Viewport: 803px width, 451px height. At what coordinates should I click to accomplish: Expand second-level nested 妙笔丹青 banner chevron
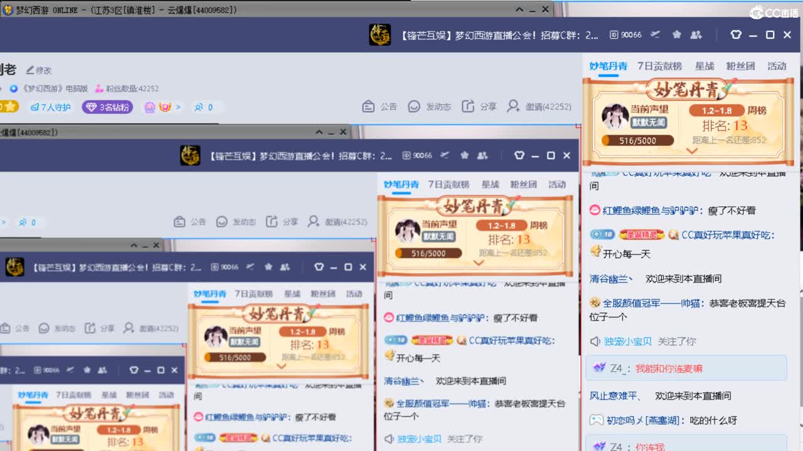click(x=479, y=263)
